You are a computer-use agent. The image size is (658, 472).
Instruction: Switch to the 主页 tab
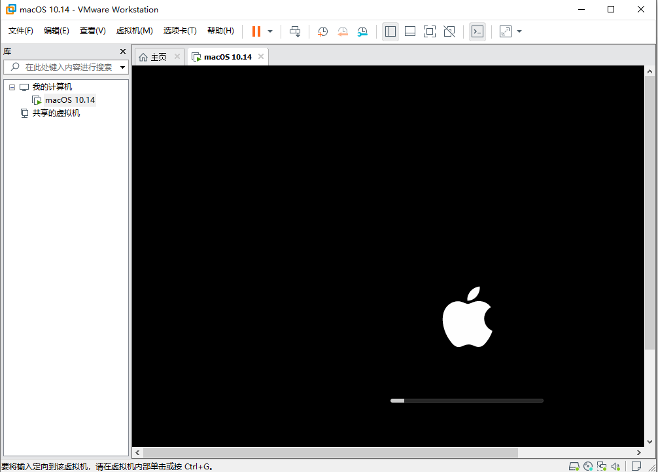coord(159,57)
